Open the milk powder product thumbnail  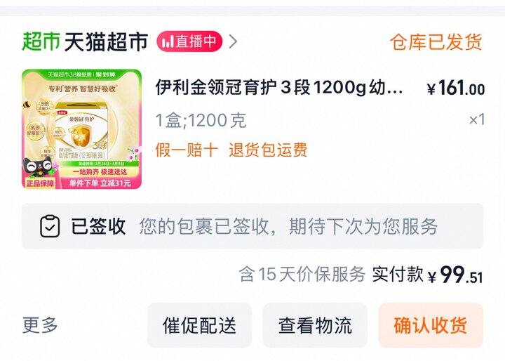[x=82, y=129]
